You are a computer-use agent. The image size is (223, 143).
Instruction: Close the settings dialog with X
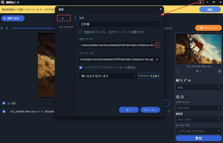point(161,10)
